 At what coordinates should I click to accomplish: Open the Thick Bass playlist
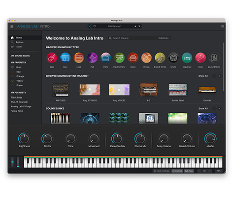16,98
